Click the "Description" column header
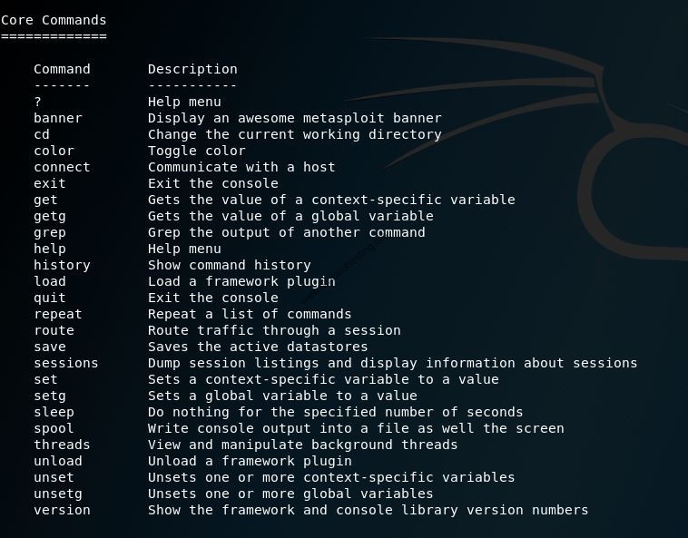This screenshot has height=538, width=688. (x=192, y=69)
